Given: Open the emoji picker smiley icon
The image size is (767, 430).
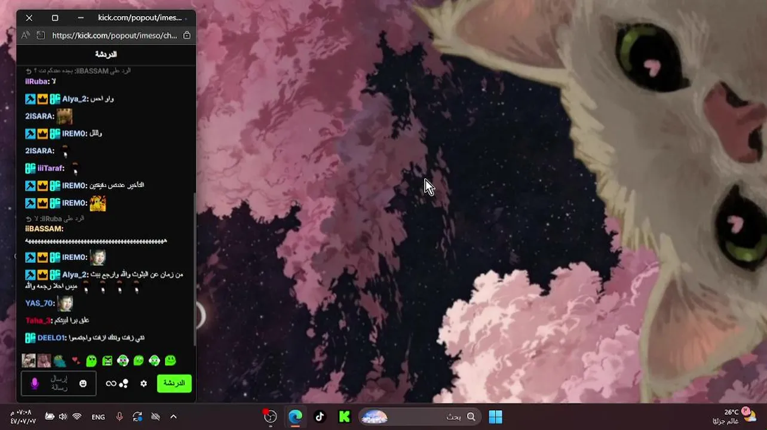Looking at the screenshot, I should [83, 383].
